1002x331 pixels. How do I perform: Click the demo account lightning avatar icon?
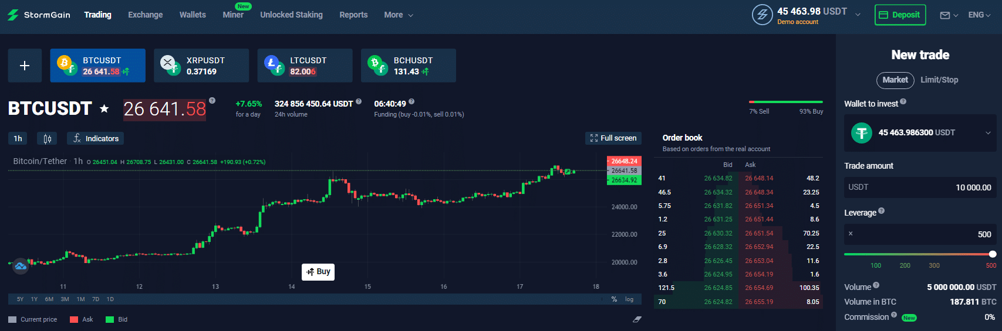(763, 15)
